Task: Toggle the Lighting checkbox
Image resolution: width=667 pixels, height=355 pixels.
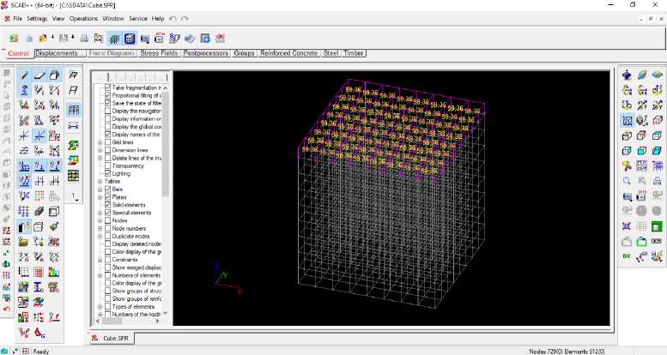Action: tap(107, 173)
